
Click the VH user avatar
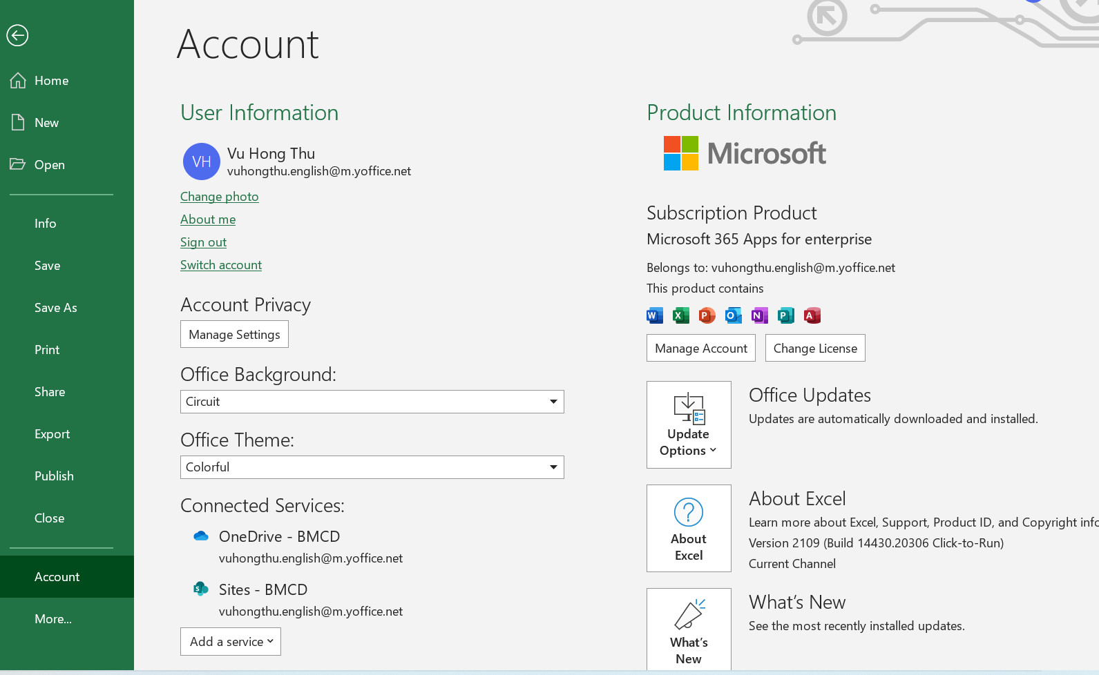tap(201, 162)
